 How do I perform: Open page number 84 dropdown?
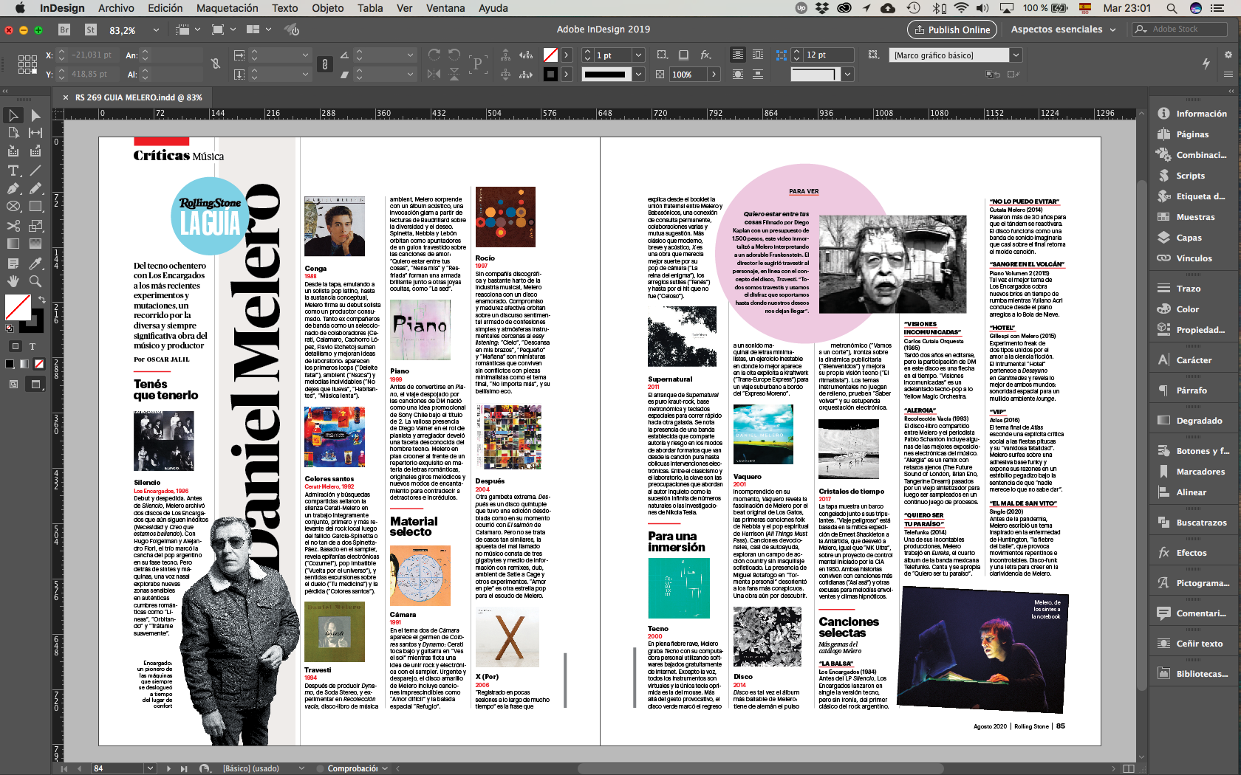tap(150, 768)
